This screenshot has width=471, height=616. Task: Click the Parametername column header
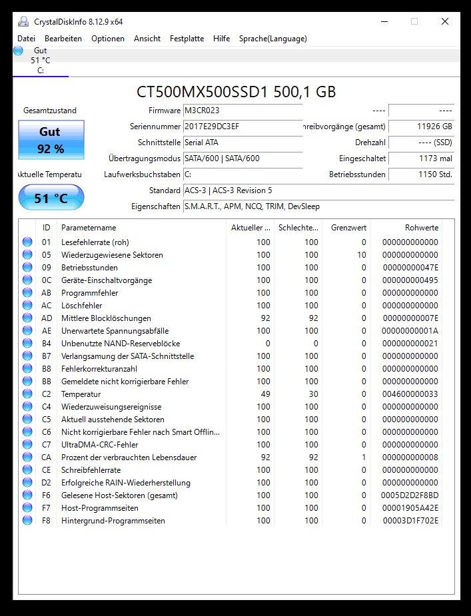(x=141, y=228)
